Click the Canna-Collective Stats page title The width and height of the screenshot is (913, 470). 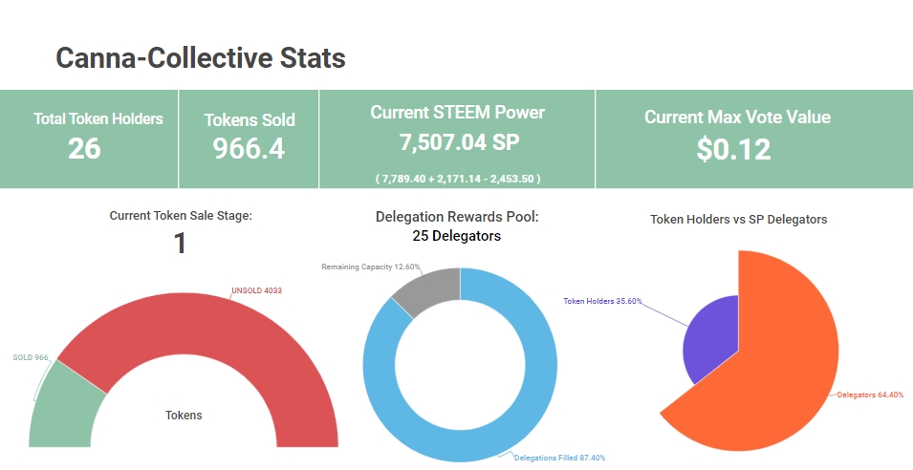(x=201, y=58)
